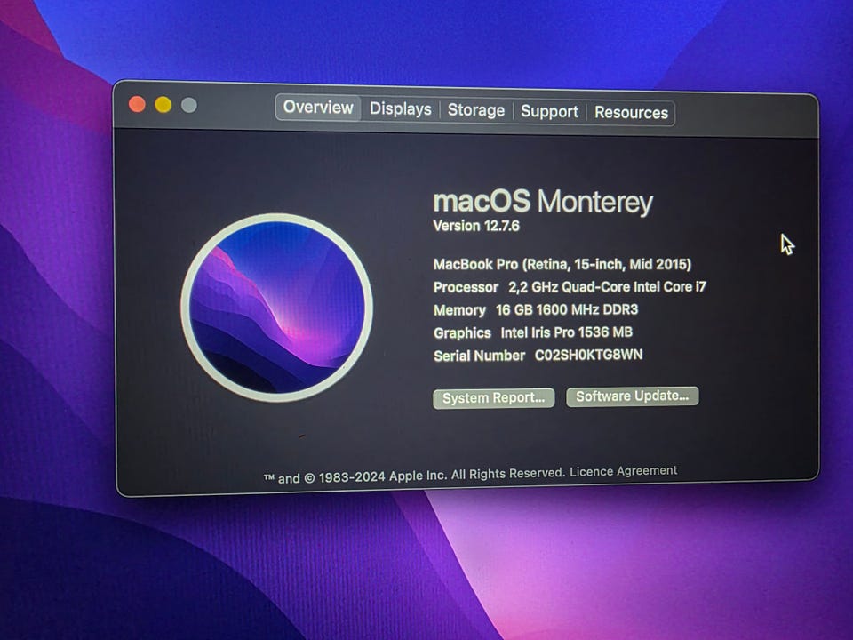
Task: Select the 2,2 GHz Quad-Core Intel Core i7 value
Action: tap(607, 287)
